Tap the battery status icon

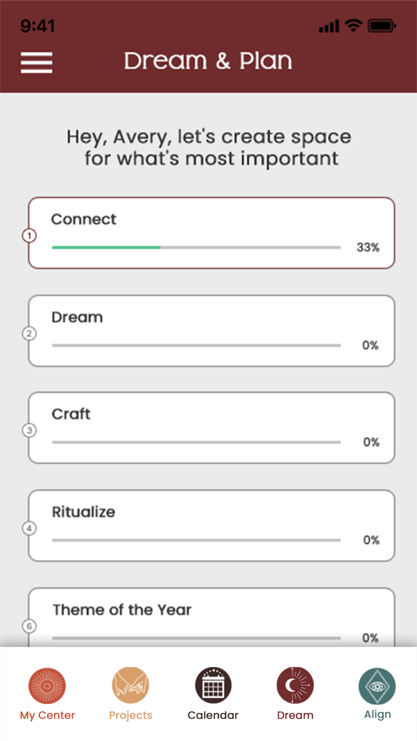point(381,26)
